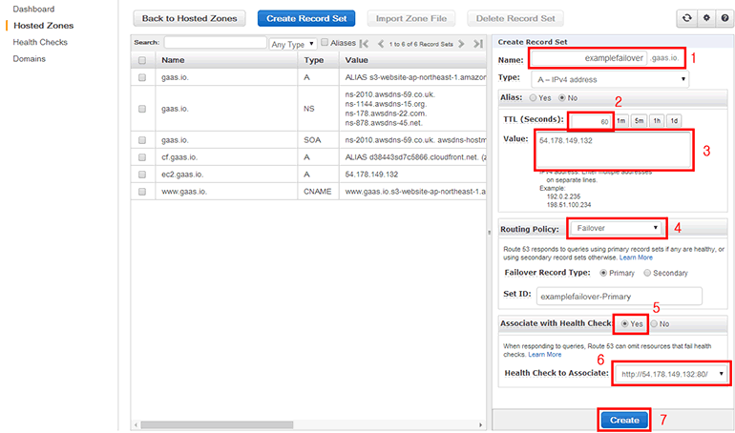
Task: Select Secondary failover record type
Action: [648, 272]
